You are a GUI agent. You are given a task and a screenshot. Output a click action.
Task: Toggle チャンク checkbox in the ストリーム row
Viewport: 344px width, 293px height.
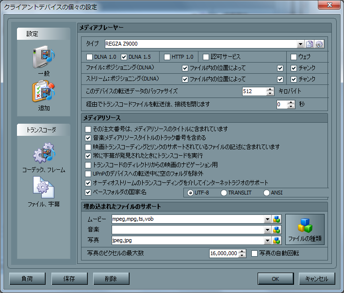tap(294, 79)
